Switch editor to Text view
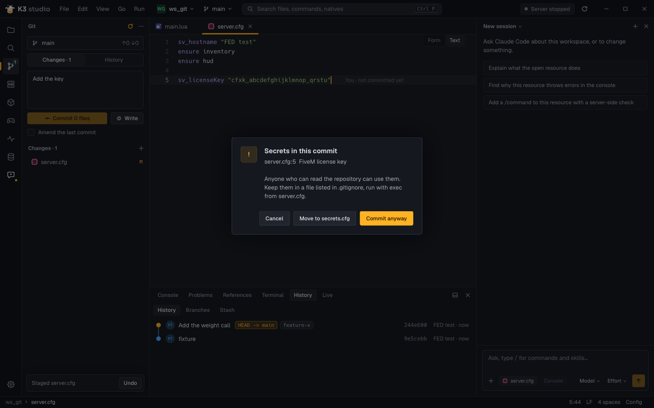The image size is (654, 408). (x=455, y=40)
